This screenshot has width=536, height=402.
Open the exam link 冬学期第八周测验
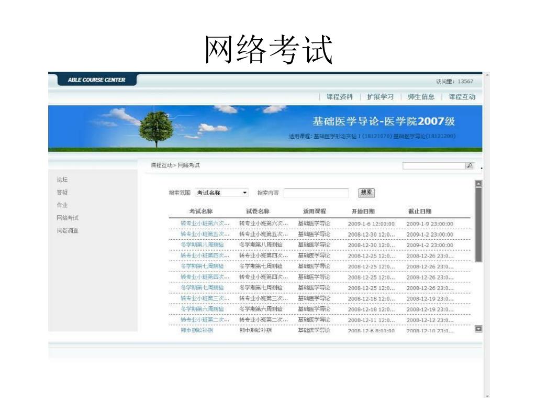pos(203,245)
